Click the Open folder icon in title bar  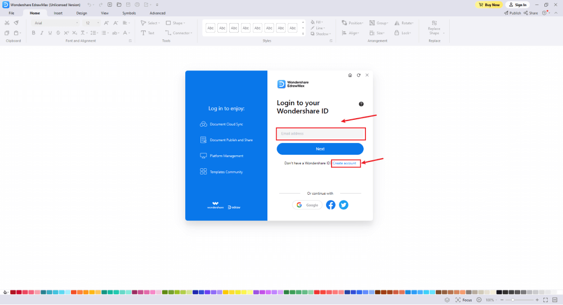(119, 5)
